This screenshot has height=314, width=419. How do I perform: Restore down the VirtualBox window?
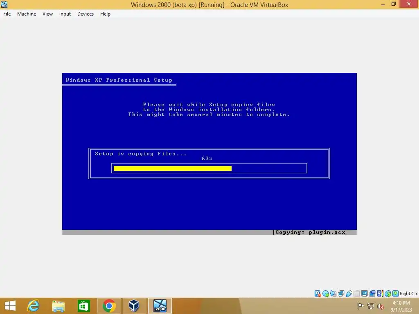click(x=393, y=4)
